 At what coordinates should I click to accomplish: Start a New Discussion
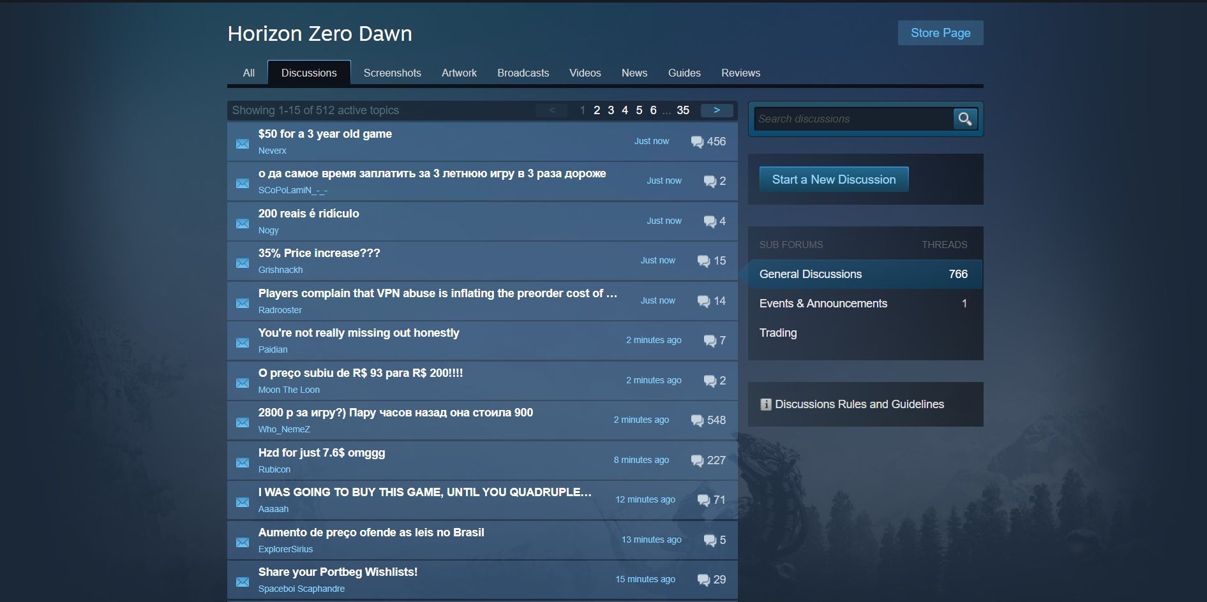point(834,180)
